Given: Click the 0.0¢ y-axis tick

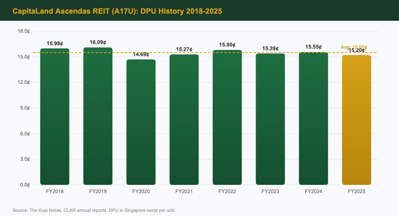Looking at the screenshot, I should click(25, 185).
